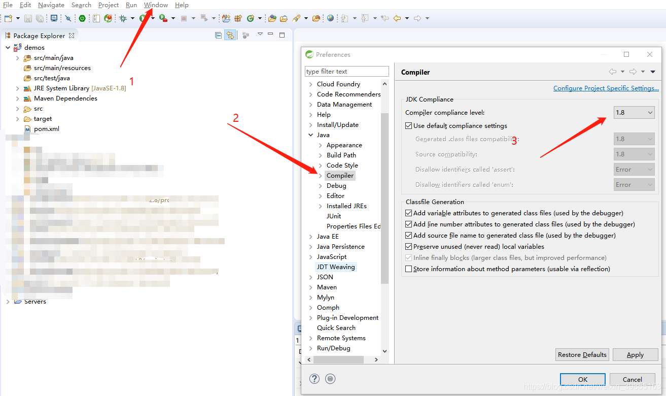The image size is (666, 396).
Task: Uncheck Use default compliance settings
Action: pos(409,125)
